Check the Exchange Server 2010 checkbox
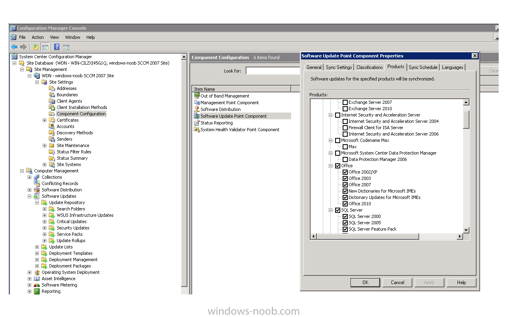 (345, 109)
